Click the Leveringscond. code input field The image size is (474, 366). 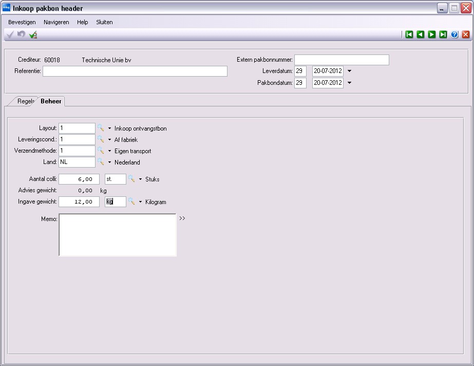77,139
